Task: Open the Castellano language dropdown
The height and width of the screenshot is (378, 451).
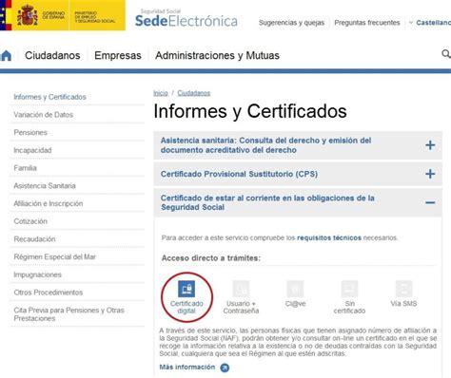Action: [430, 23]
